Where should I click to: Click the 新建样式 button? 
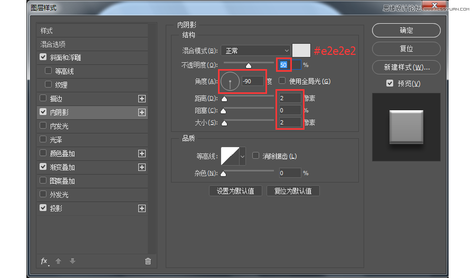point(406,67)
